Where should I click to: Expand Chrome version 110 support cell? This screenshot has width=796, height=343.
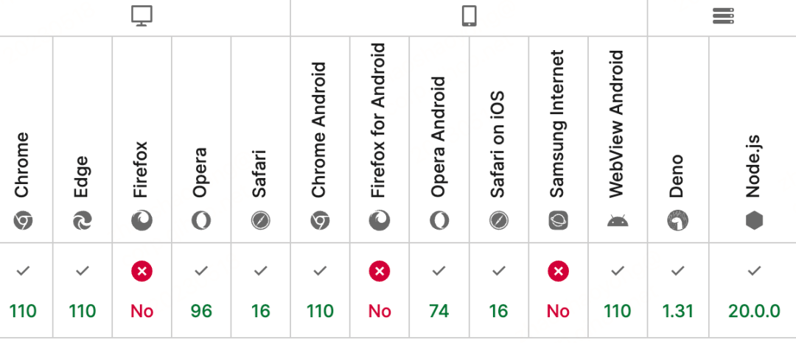pyautogui.click(x=23, y=291)
